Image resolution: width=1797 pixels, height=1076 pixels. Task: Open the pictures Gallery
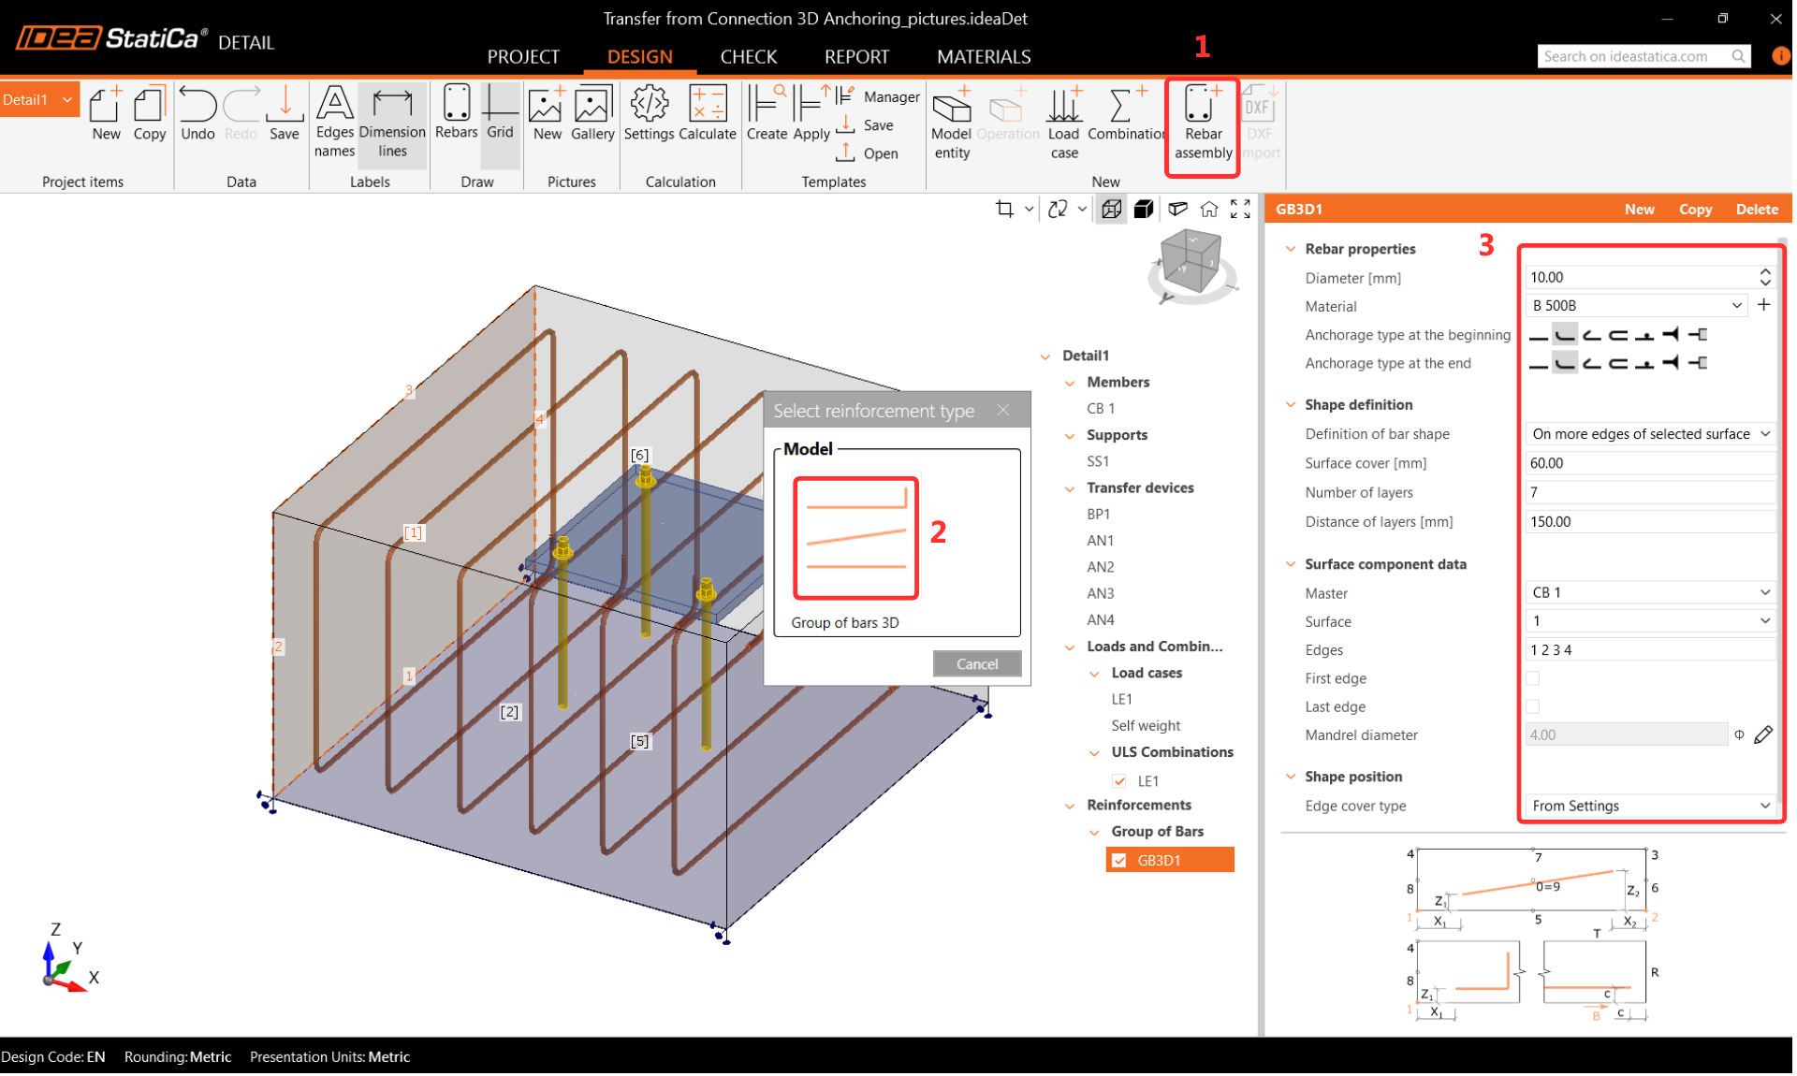tap(592, 105)
